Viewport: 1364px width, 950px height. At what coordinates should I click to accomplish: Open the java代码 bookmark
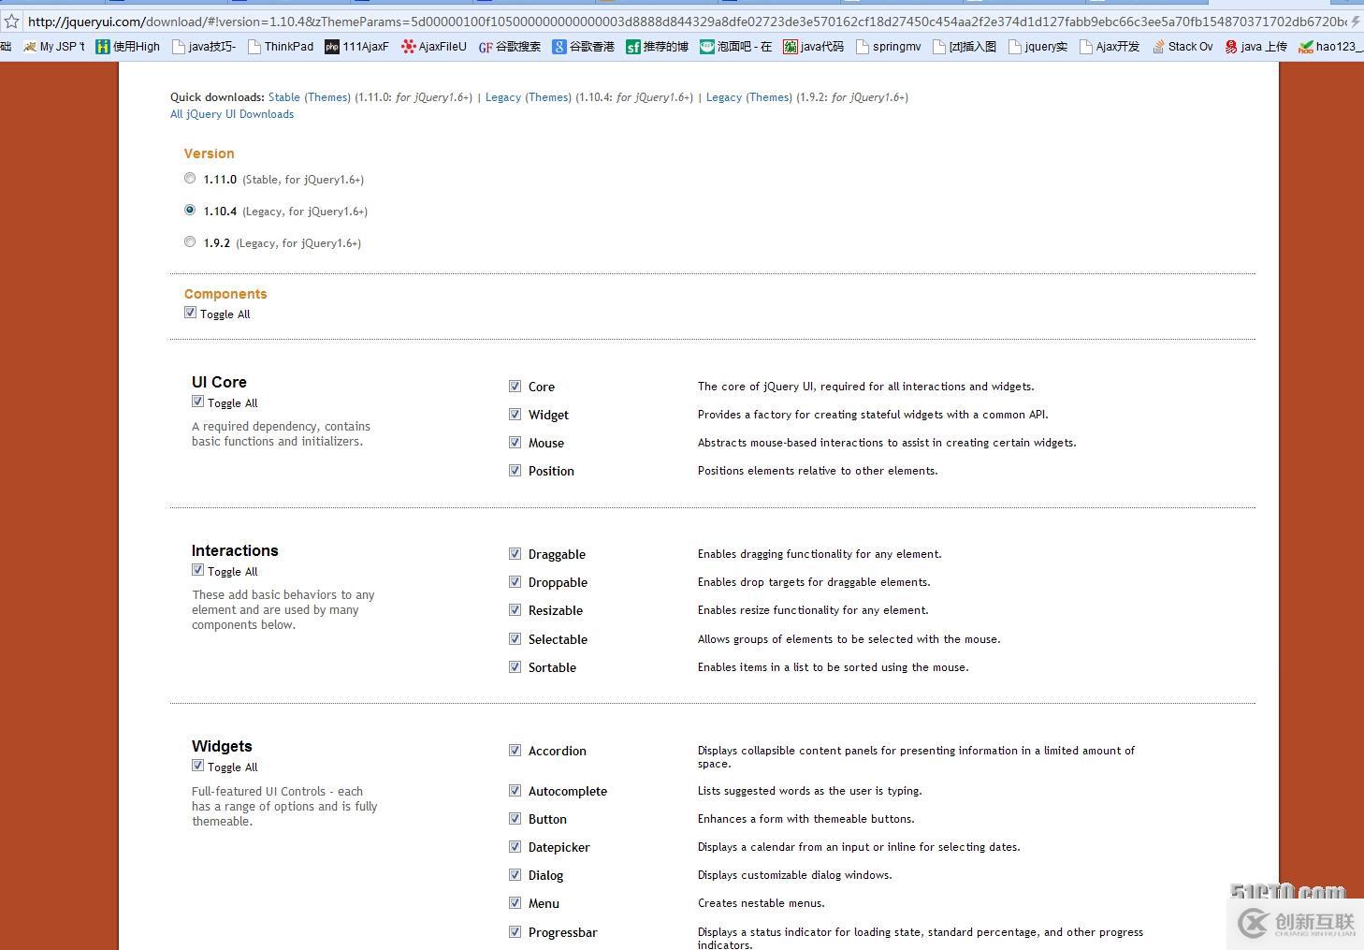click(814, 47)
